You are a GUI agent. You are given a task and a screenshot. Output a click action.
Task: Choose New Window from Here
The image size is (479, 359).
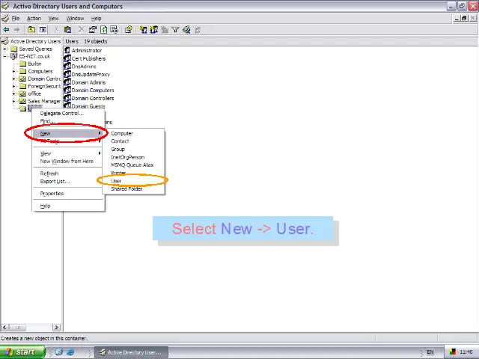[68, 162]
